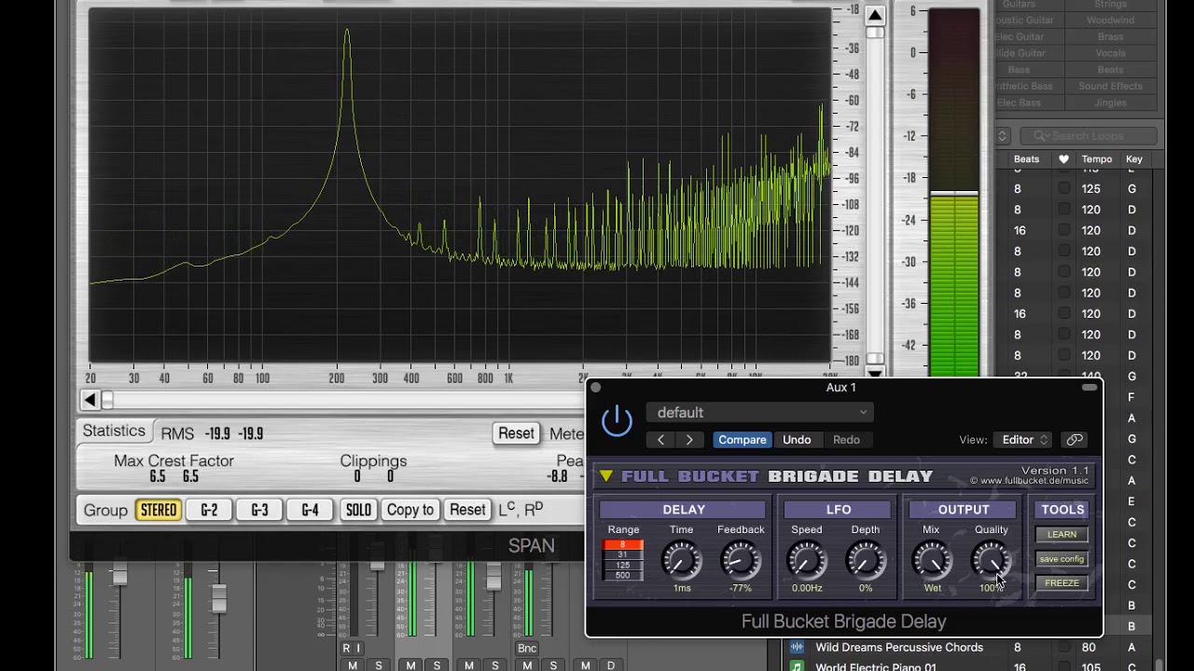
Task: Mute the channel next to D button
Action: point(586,665)
